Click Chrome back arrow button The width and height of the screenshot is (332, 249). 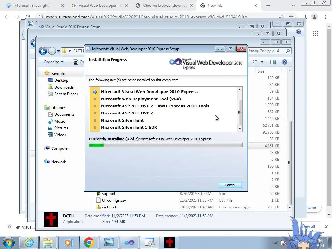pos(7,17)
